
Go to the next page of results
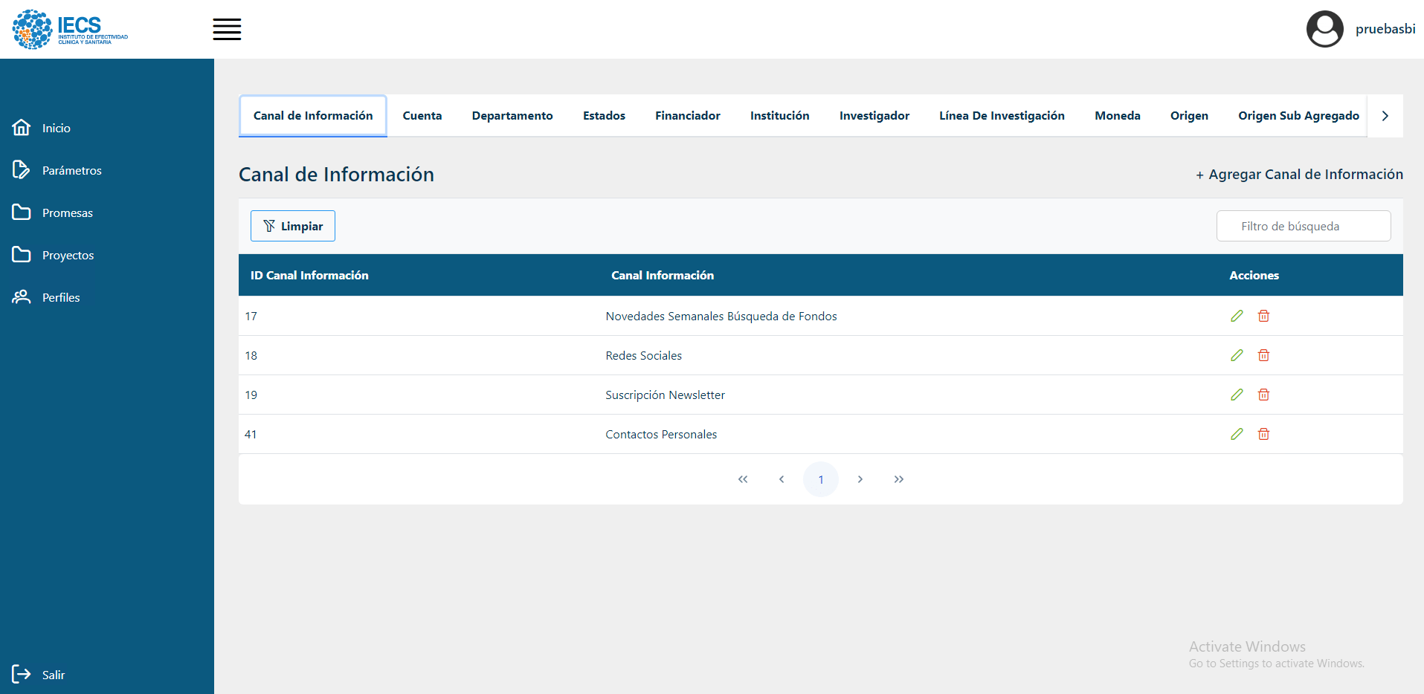(860, 479)
